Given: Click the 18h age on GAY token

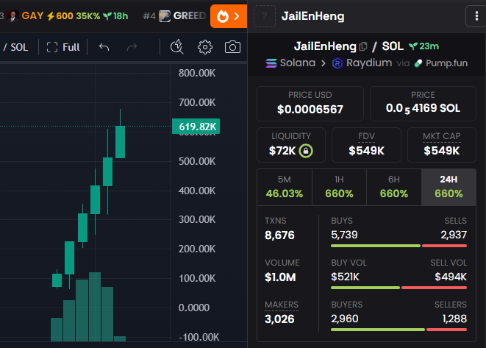Looking at the screenshot, I should click(x=116, y=16).
